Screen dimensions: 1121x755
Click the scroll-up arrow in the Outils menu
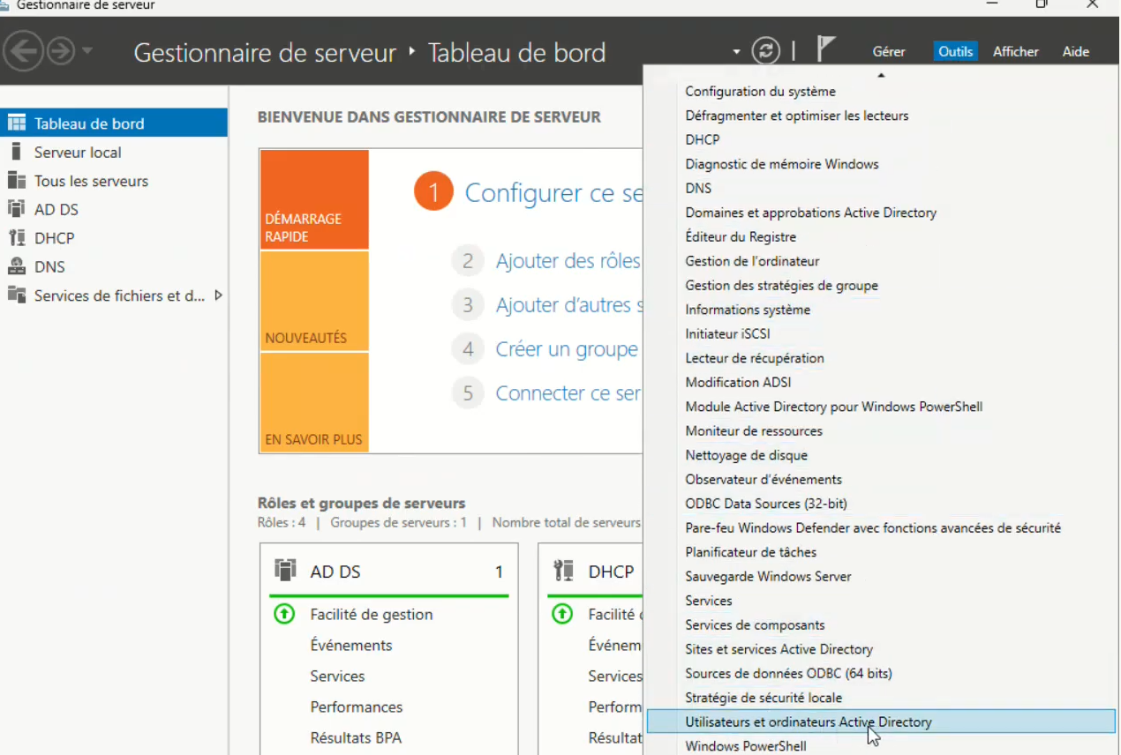click(880, 75)
